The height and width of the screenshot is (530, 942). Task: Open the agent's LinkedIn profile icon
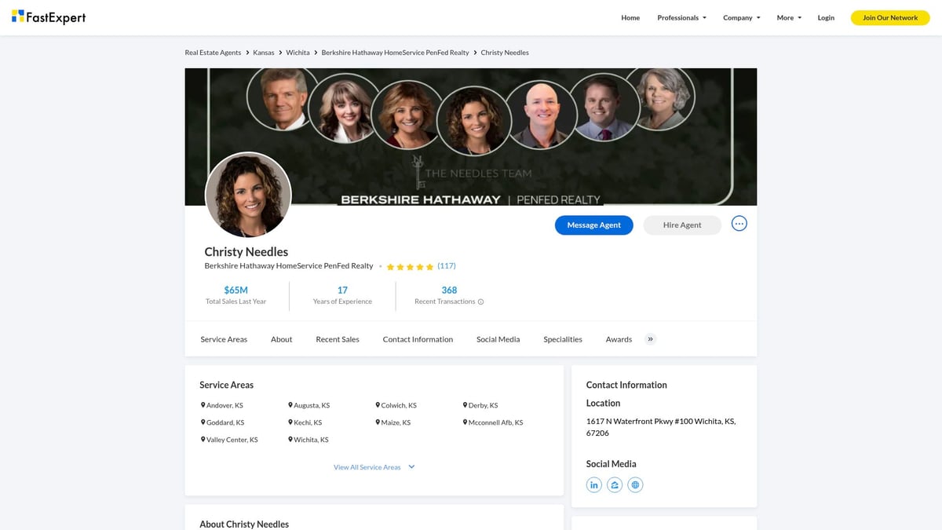[593, 484]
